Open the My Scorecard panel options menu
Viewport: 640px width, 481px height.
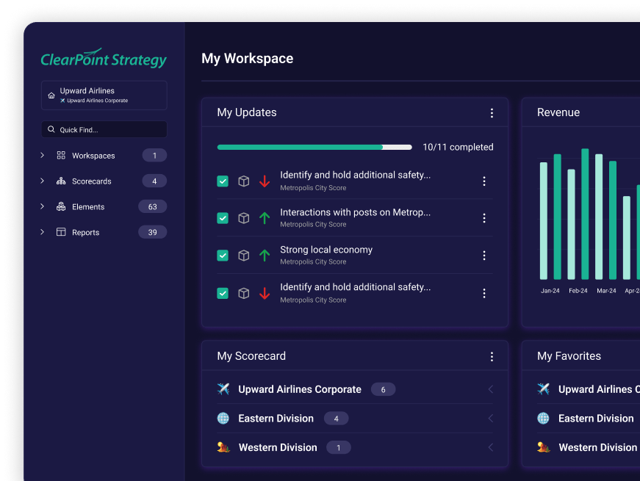[x=492, y=357]
